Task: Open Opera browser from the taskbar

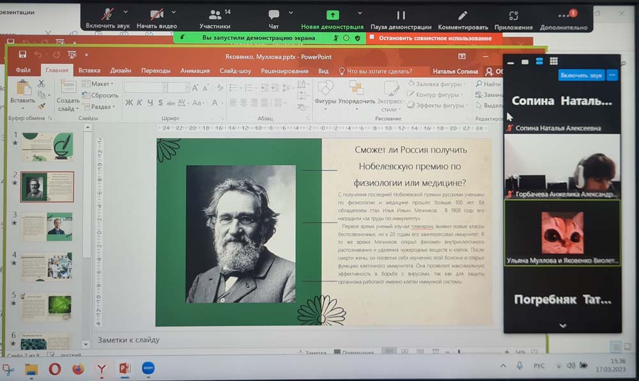Action: pos(55,368)
